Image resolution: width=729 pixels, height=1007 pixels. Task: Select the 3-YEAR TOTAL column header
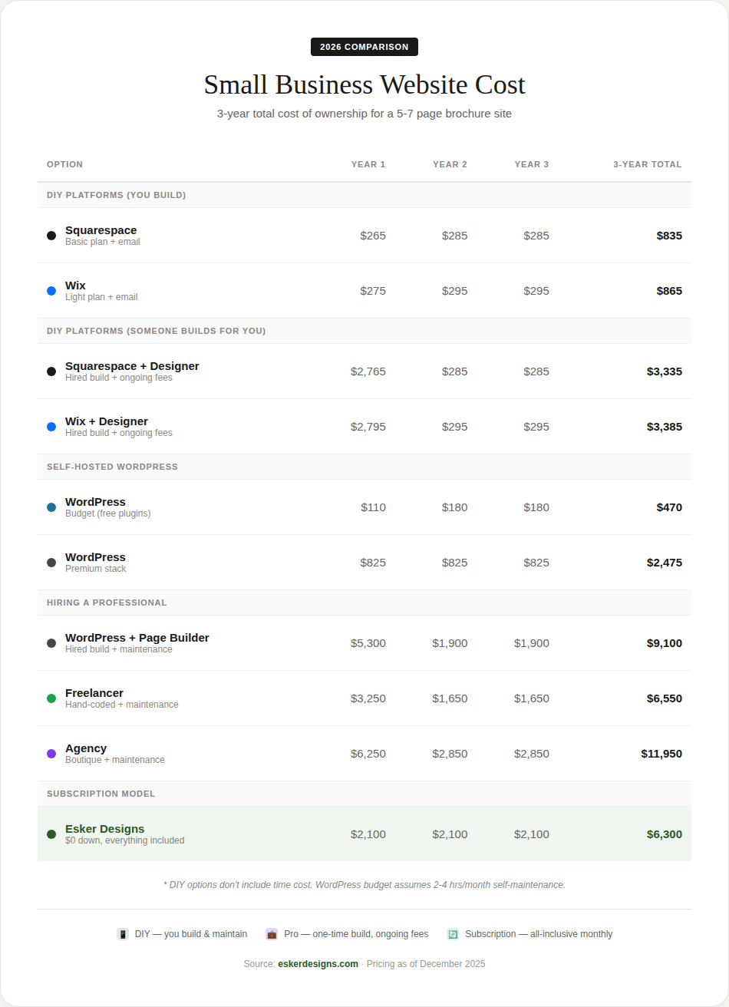[x=648, y=164]
